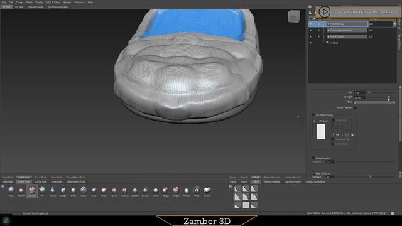Select the Repeat sculpt tool

[124, 191]
